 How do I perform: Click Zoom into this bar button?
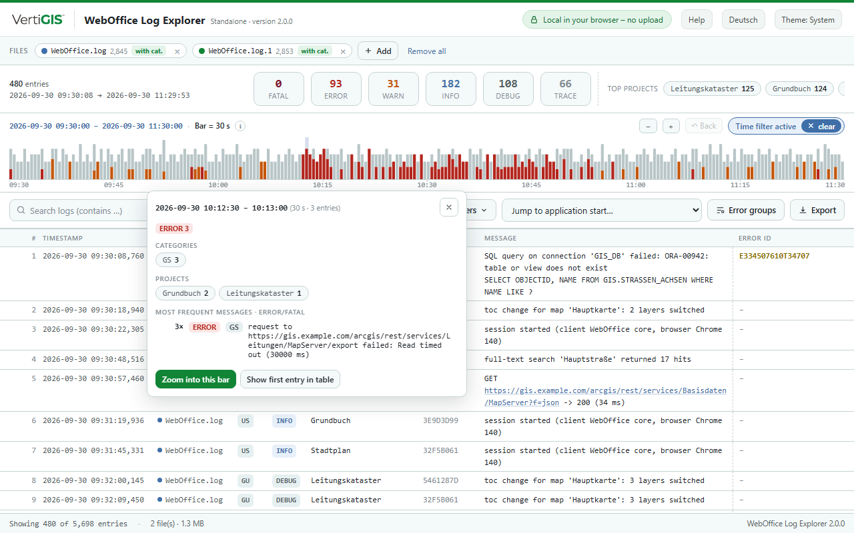(195, 380)
